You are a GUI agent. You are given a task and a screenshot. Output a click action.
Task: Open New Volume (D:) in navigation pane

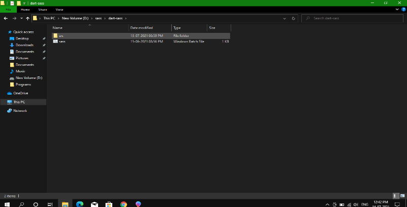(29, 78)
